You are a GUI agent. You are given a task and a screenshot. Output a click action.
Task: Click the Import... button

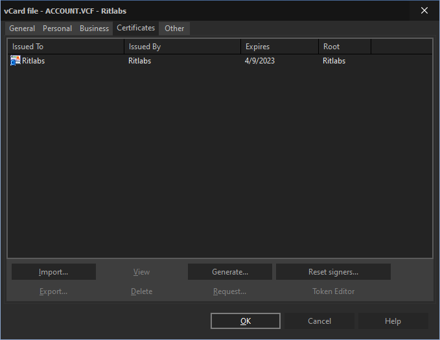pyautogui.click(x=54, y=272)
